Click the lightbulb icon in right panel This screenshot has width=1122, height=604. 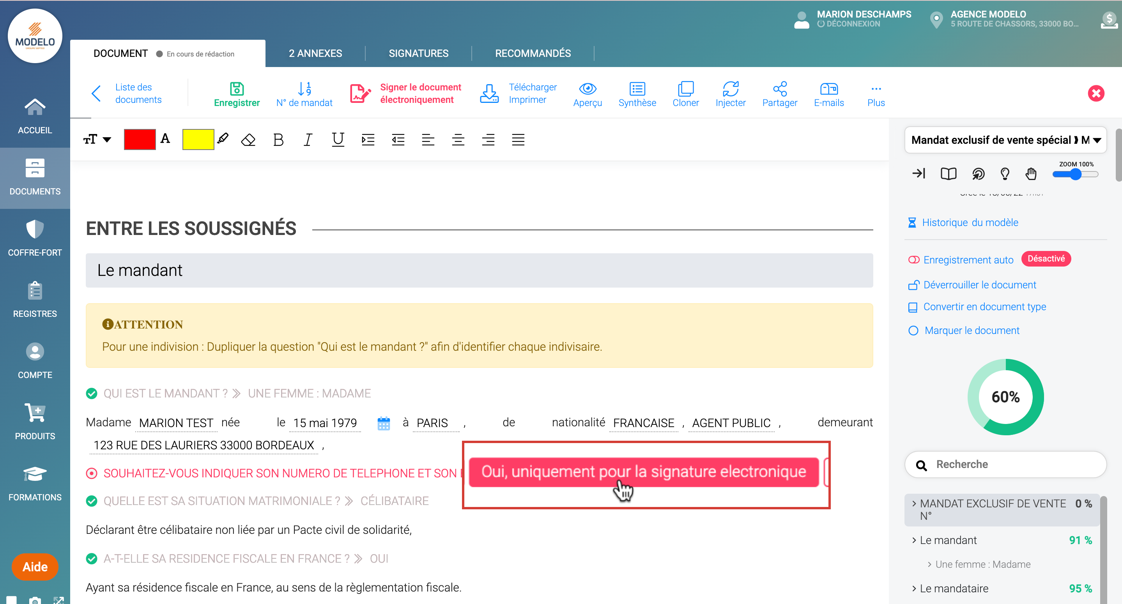pos(1004,174)
